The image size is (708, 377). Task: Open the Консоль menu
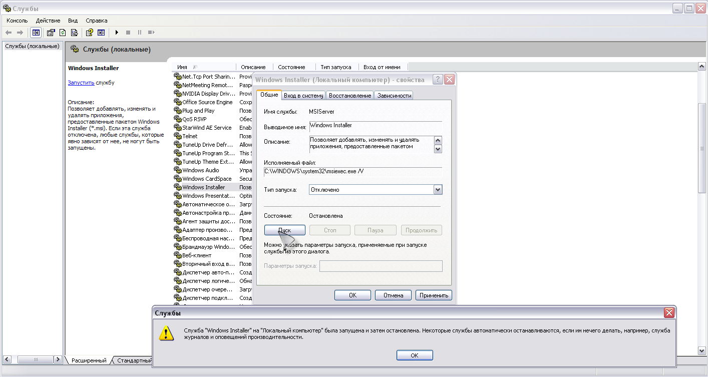click(17, 21)
